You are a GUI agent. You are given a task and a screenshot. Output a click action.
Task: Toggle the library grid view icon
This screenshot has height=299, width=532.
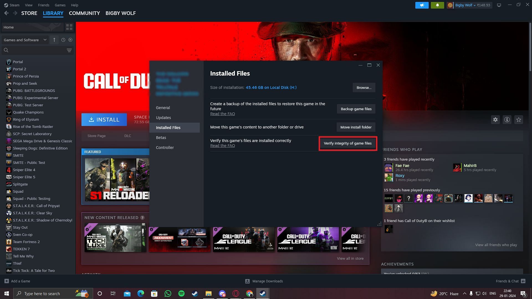[x=69, y=27]
